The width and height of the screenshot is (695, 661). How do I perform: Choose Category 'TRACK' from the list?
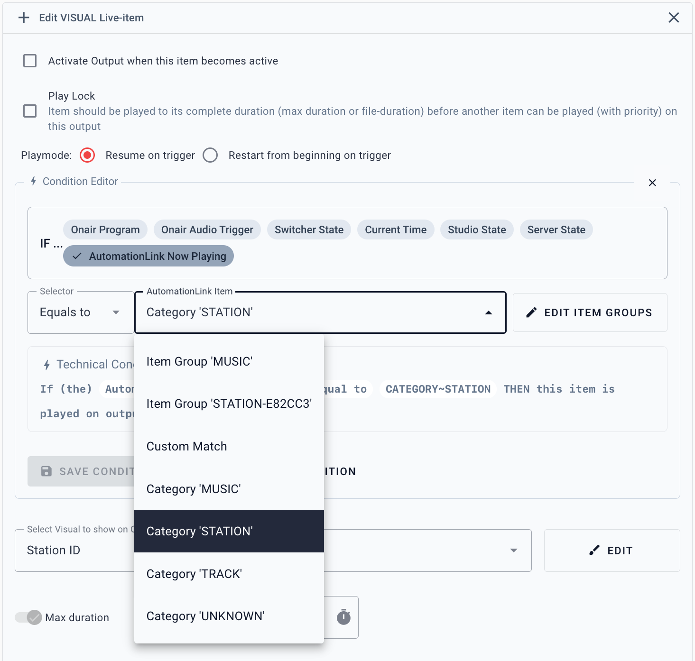point(195,574)
